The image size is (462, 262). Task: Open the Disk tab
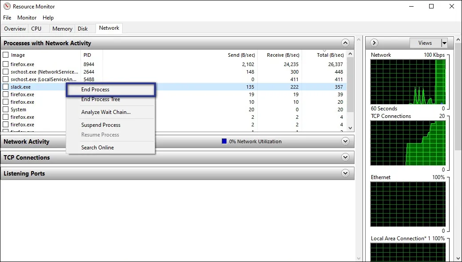[83, 28]
